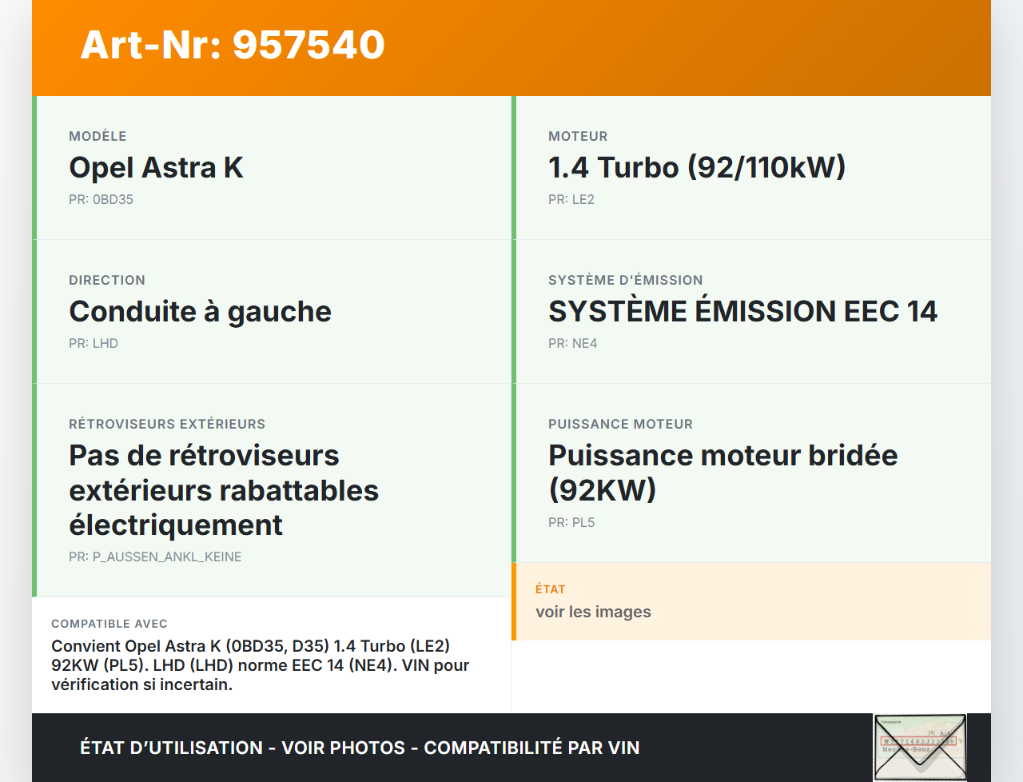The image size is (1023, 782).
Task: Expand the ÉTAT section
Action: (x=549, y=589)
